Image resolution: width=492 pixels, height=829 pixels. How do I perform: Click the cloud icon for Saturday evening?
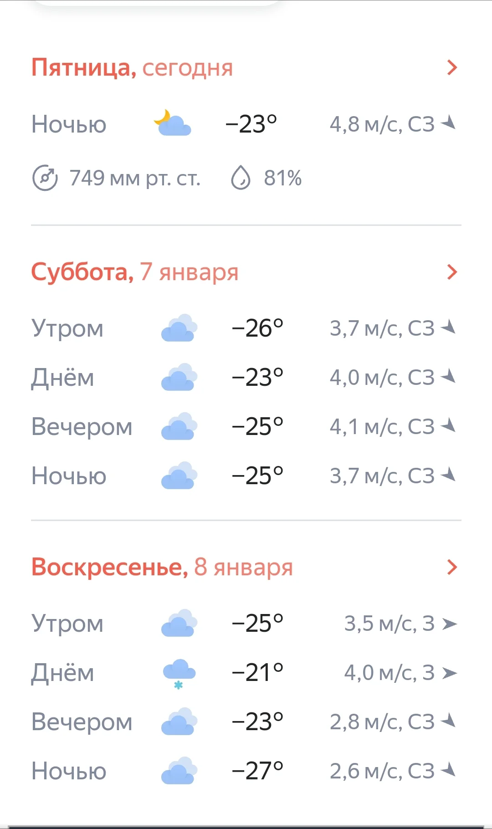(x=179, y=426)
